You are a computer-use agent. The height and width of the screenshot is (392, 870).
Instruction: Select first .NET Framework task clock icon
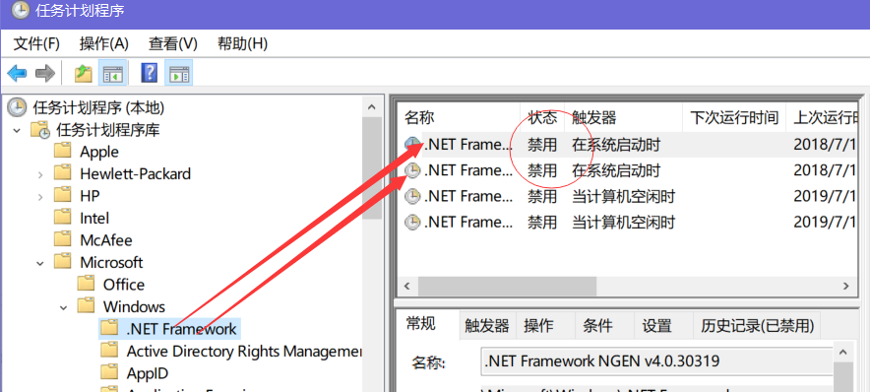[x=412, y=145]
